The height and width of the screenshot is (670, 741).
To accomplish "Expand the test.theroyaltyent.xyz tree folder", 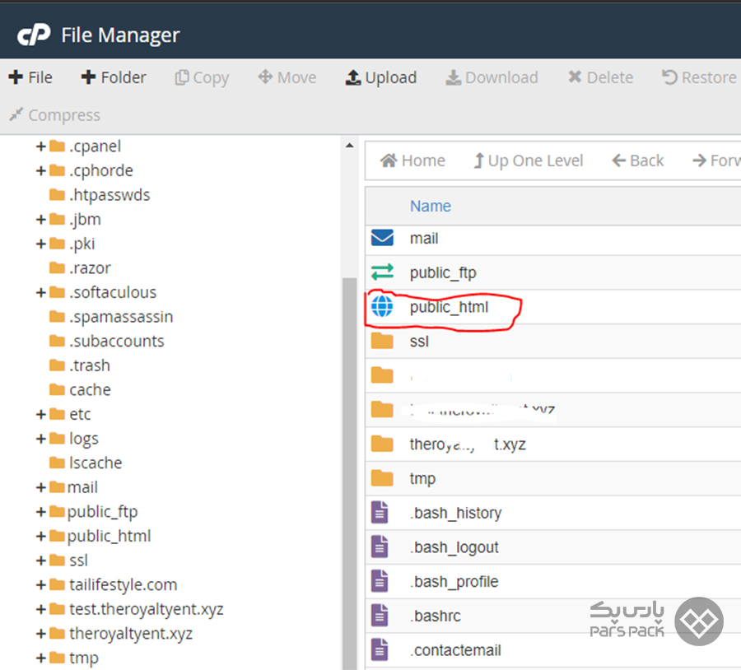I will (x=41, y=609).
